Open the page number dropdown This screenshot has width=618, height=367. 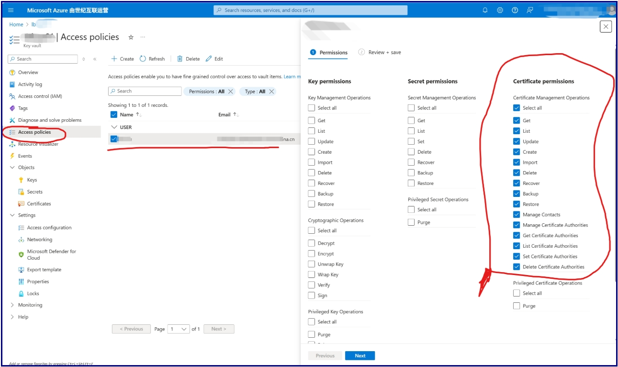point(178,329)
